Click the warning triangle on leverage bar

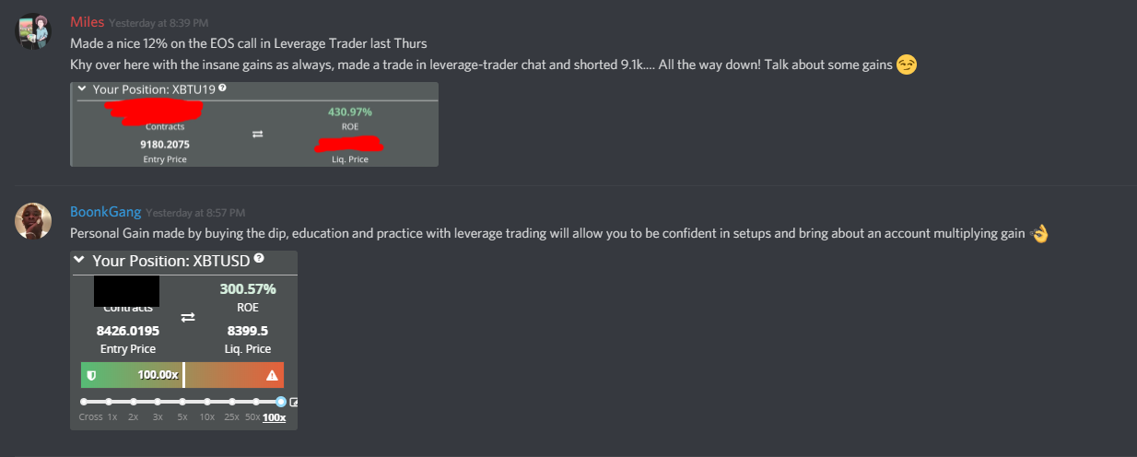(x=272, y=375)
